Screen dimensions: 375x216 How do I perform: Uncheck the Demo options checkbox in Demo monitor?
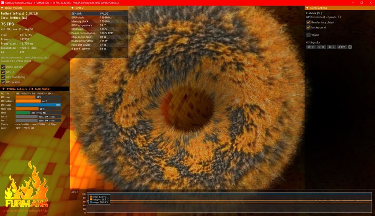[x=3, y=67]
